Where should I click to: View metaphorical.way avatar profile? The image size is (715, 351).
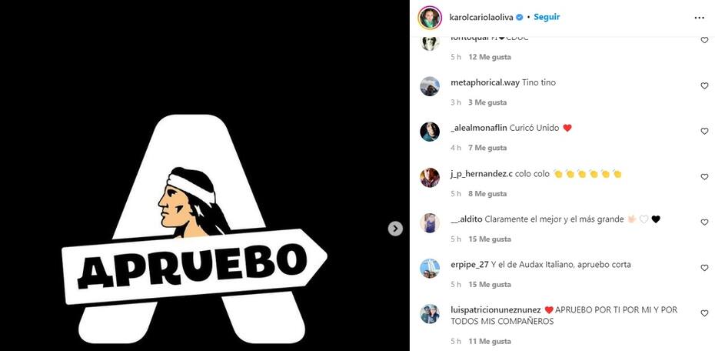click(x=430, y=85)
